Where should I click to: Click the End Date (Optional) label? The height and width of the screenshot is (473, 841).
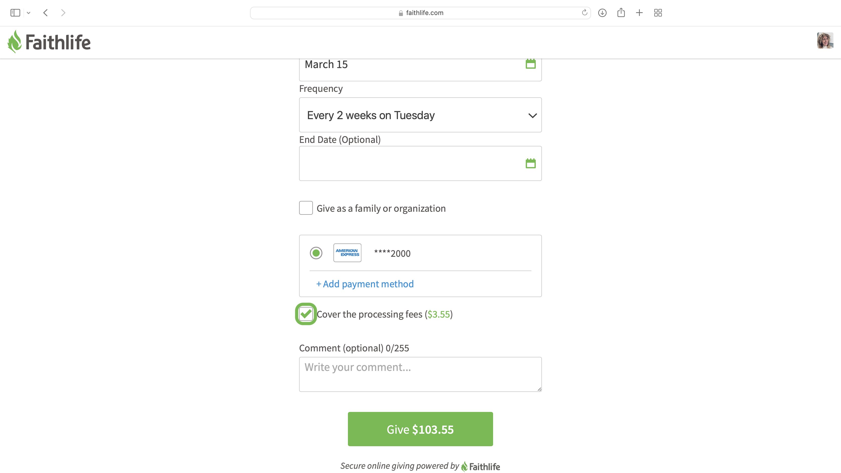click(x=340, y=140)
